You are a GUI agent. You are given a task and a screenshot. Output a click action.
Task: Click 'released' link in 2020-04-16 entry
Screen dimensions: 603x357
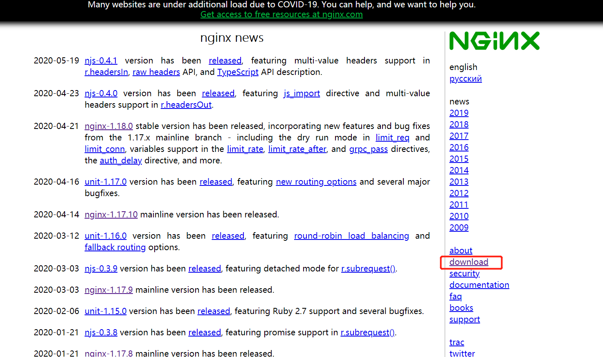(x=216, y=182)
